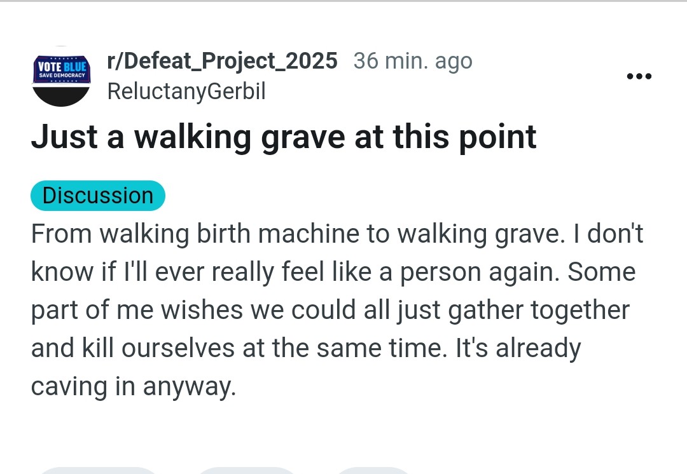
Task: Open the r/Defeat_Project_2025 subreddit link
Action: pos(222,61)
